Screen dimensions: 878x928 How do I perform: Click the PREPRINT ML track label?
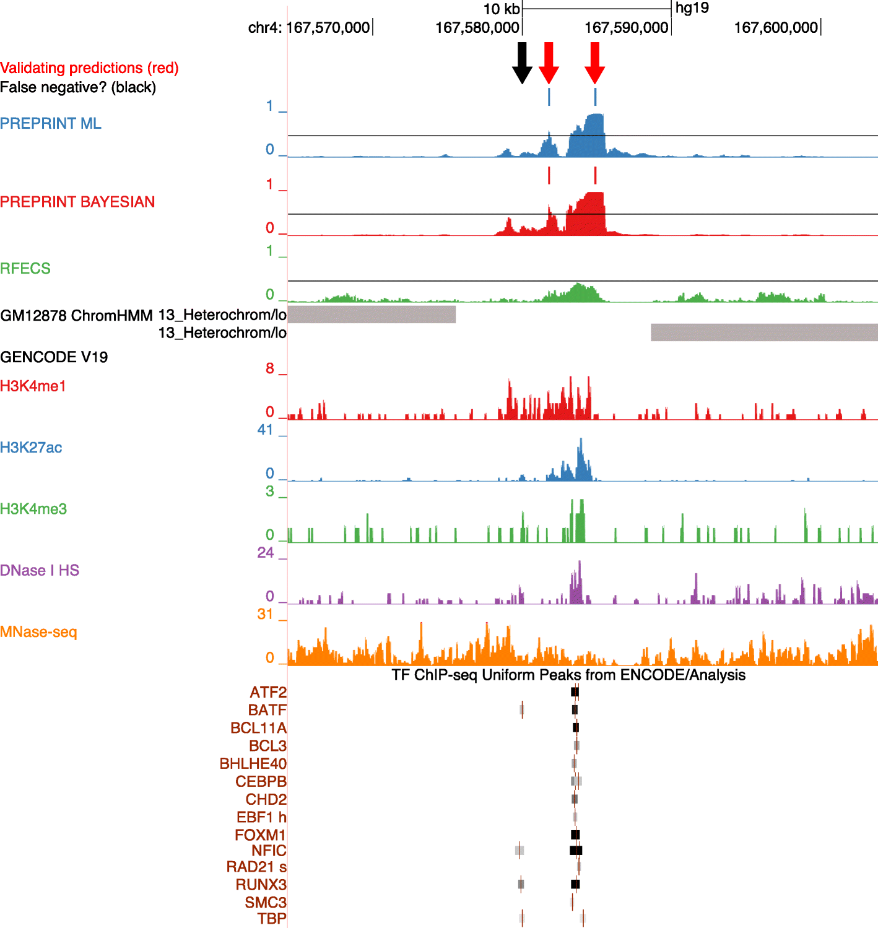[x=51, y=123]
